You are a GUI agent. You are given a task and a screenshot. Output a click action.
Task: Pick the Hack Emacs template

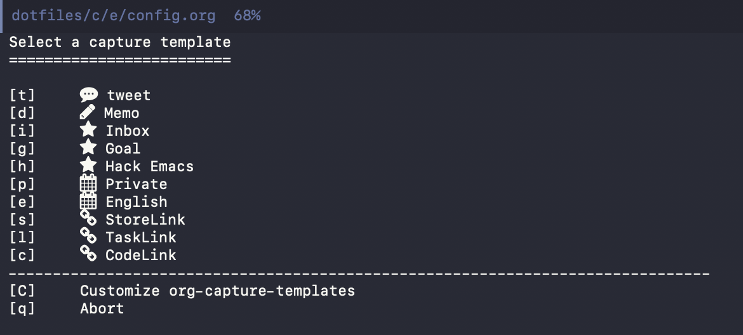149,167
